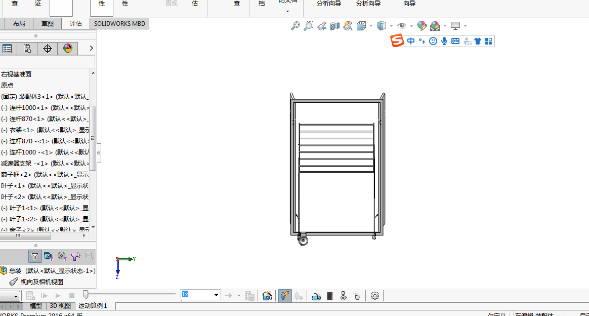This screenshot has width=589, height=316.
Task: Toggle the AutoKey lightning button
Action: pyautogui.click(x=285, y=296)
